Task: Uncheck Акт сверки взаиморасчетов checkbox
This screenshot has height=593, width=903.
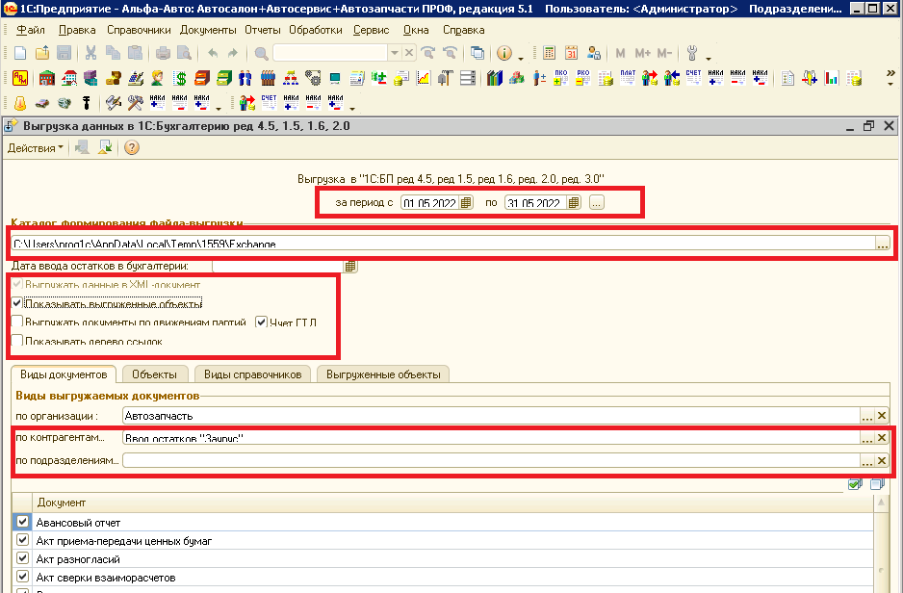Action: point(22,577)
